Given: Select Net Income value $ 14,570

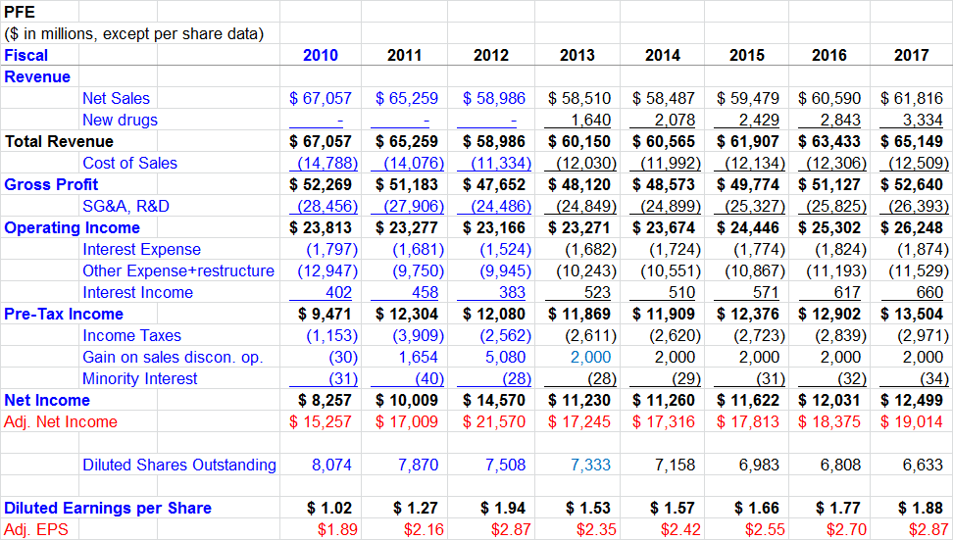Looking at the screenshot, I should pos(493,400).
